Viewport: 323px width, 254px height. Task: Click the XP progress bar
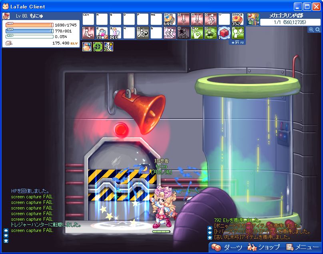(x=30, y=36)
